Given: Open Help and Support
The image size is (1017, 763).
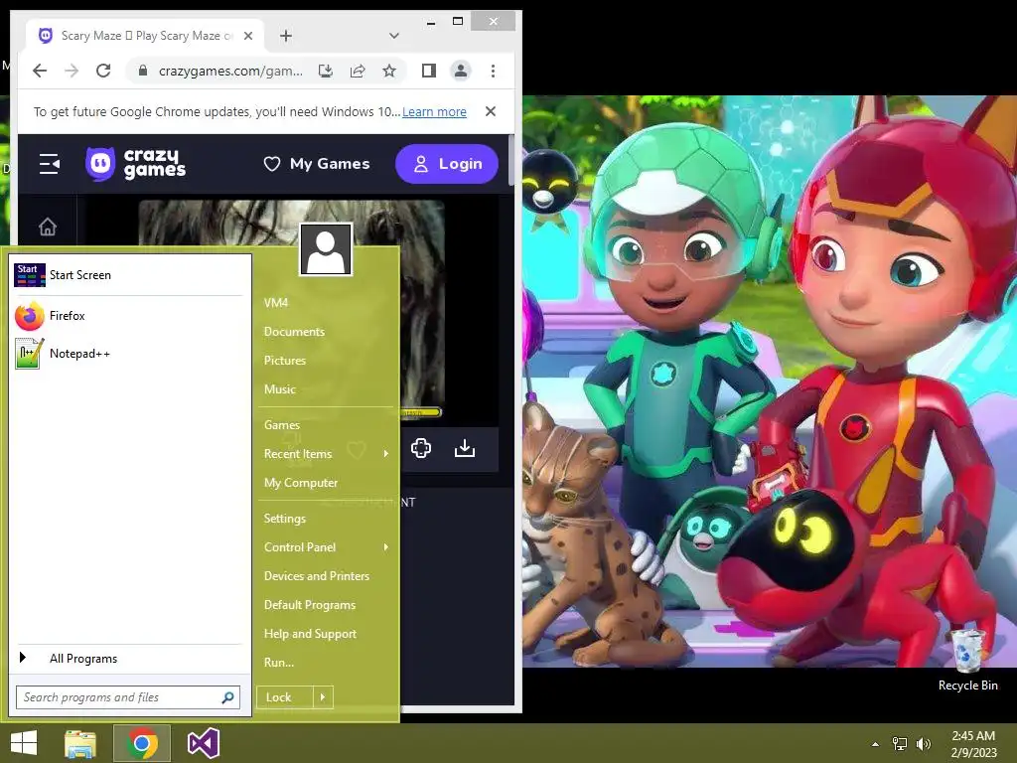Looking at the screenshot, I should [x=310, y=634].
